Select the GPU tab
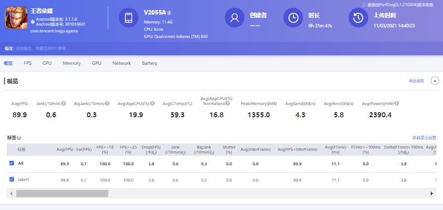The width and height of the screenshot is (443, 210). point(97,63)
